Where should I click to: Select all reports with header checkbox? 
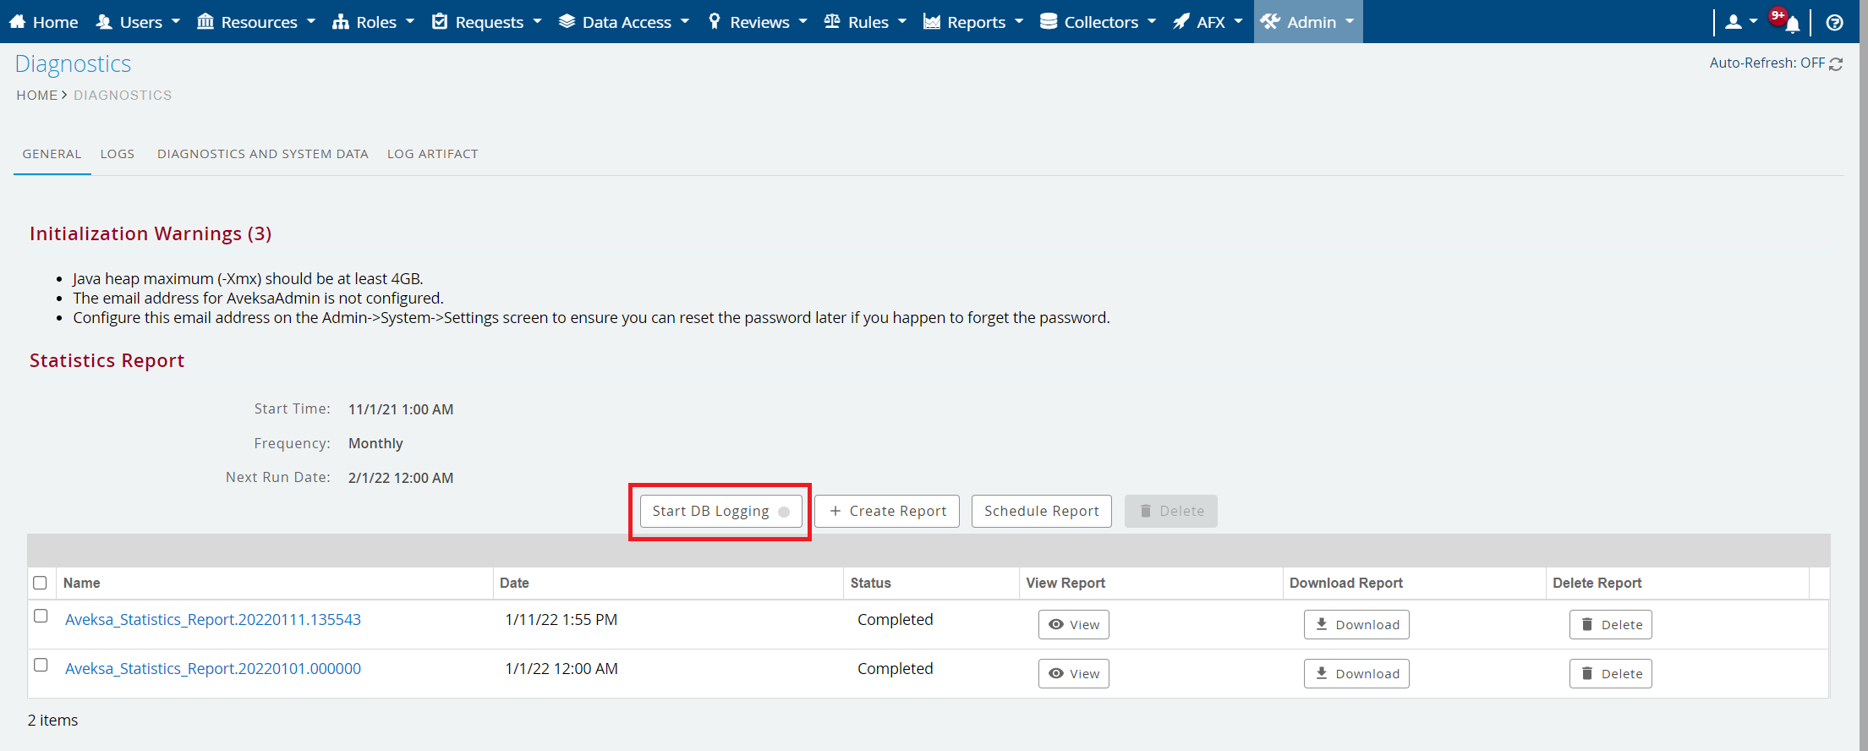tap(40, 583)
